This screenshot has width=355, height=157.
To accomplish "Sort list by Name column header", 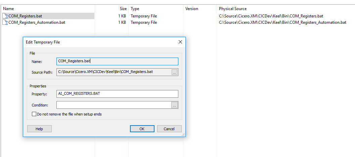I will (x=9, y=9).
